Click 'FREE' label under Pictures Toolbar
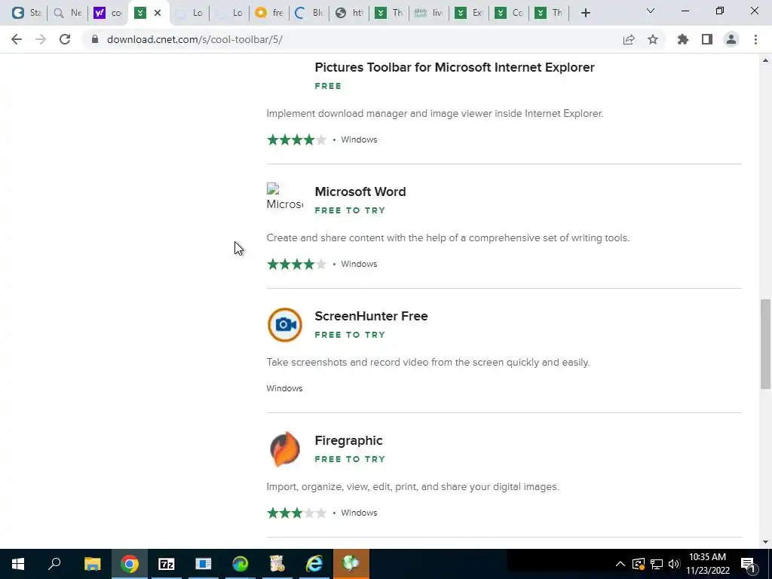This screenshot has width=772, height=579. [x=328, y=86]
